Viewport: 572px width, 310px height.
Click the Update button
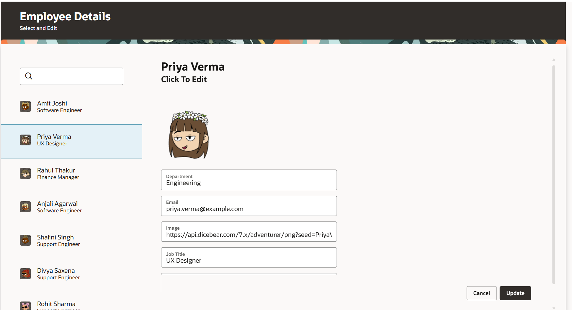[x=515, y=293]
